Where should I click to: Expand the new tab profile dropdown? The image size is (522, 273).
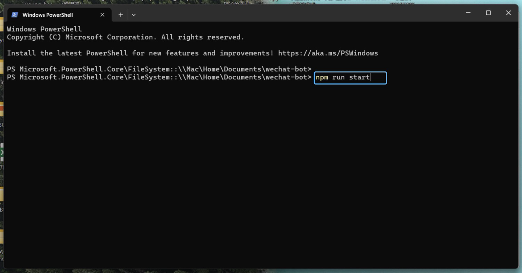(134, 15)
